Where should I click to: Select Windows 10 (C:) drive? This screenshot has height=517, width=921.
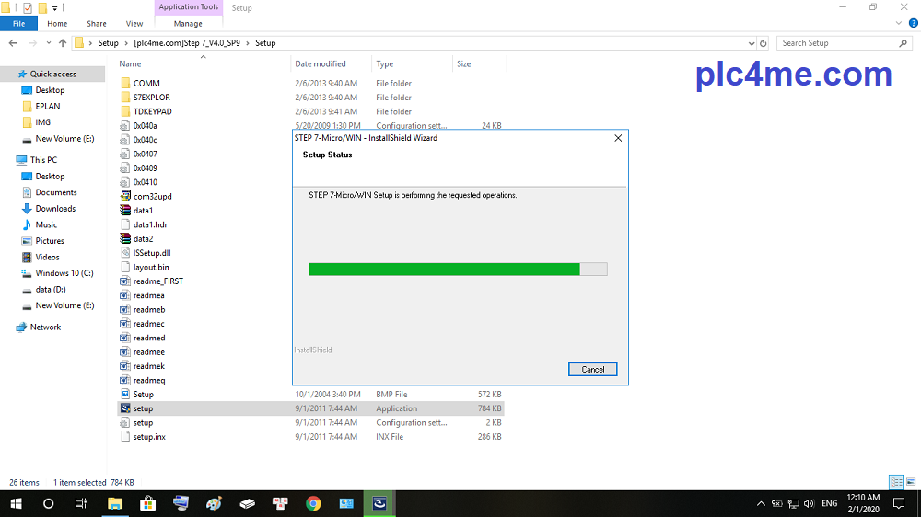(x=64, y=273)
